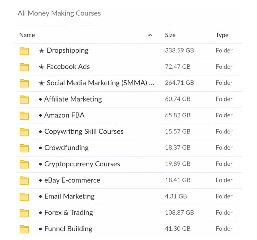Open the Cryptopcurreny Courses folder name
Image resolution: width=257 pixels, height=240 pixels.
tap(82, 164)
